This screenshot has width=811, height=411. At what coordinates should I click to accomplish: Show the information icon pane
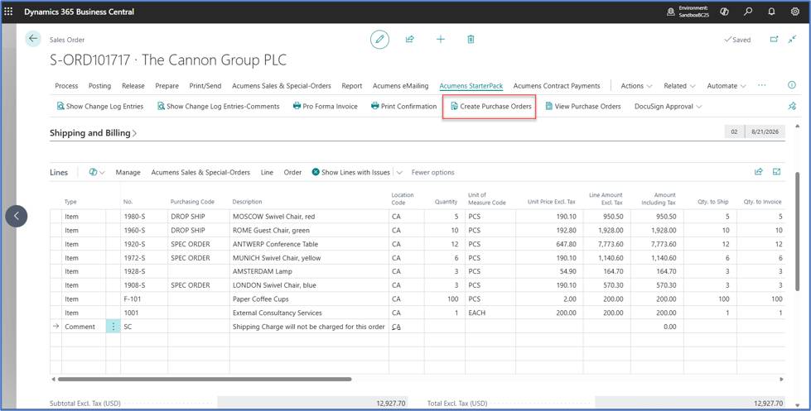tap(791, 85)
